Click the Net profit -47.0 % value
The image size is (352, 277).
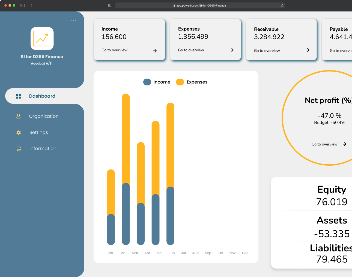coord(330,116)
